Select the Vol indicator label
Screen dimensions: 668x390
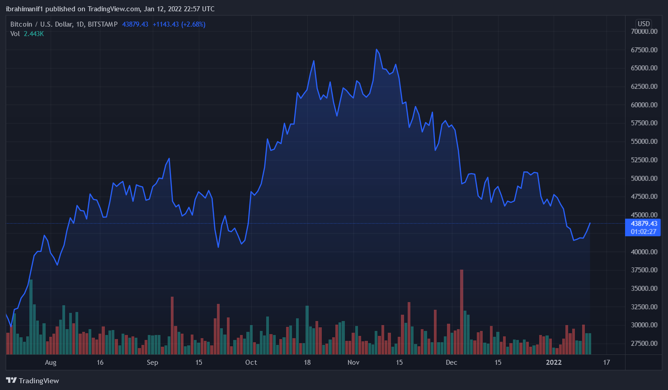click(15, 34)
